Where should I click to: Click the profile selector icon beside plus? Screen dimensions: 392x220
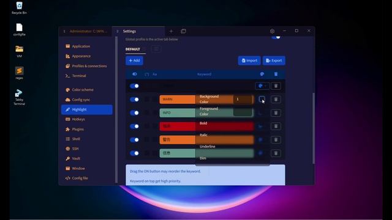[183, 31]
